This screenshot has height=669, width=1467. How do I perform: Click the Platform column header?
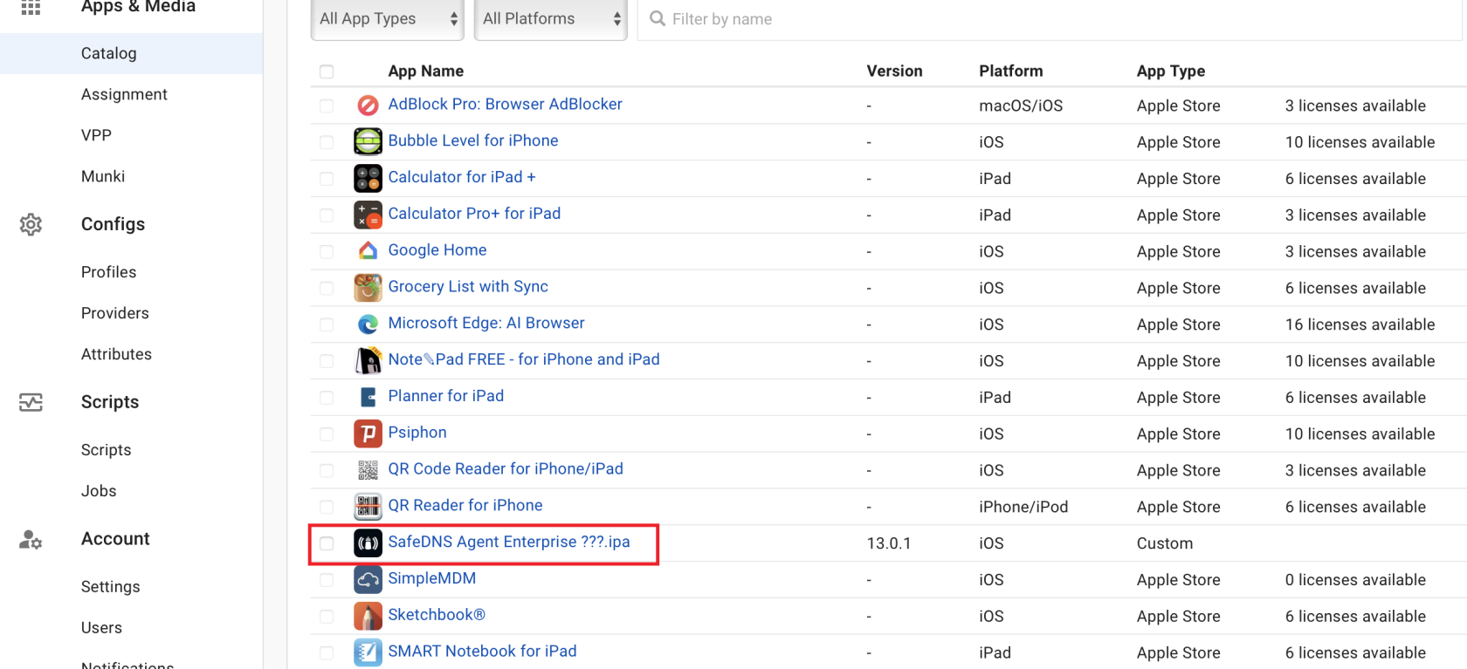[1011, 72]
